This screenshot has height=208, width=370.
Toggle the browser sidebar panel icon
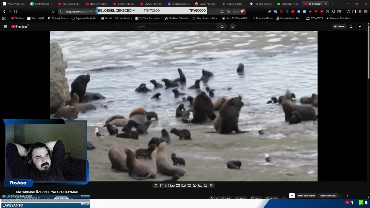[354, 12]
